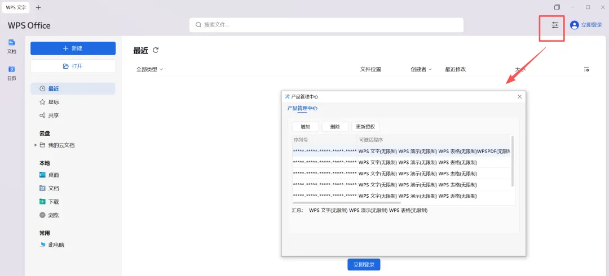Click the 打开 button

[73, 66]
